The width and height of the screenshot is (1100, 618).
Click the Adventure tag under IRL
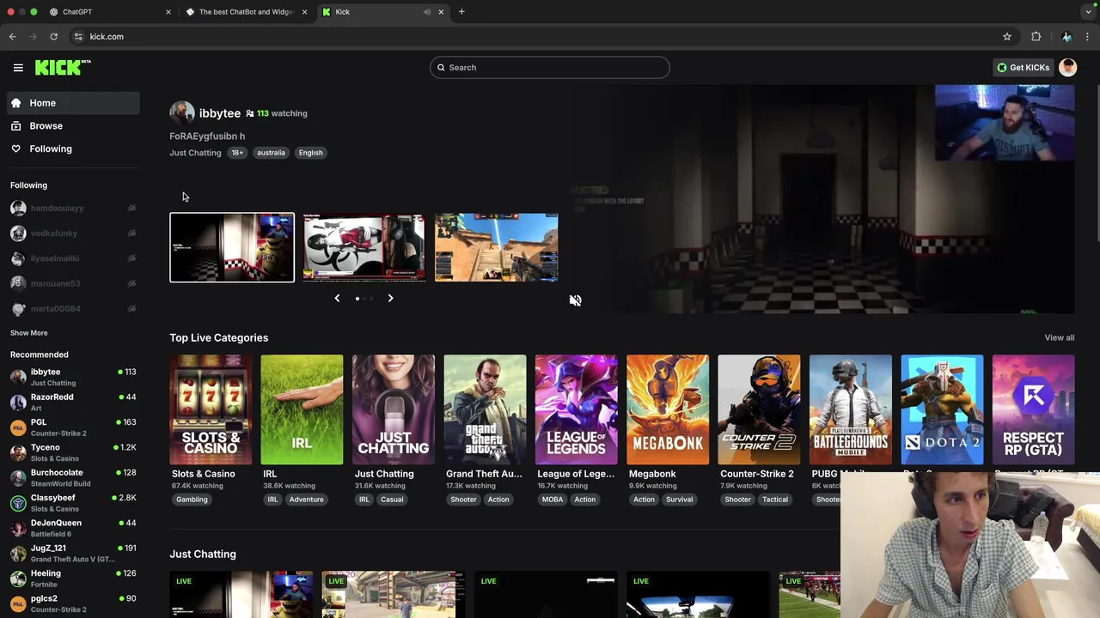pyautogui.click(x=306, y=500)
